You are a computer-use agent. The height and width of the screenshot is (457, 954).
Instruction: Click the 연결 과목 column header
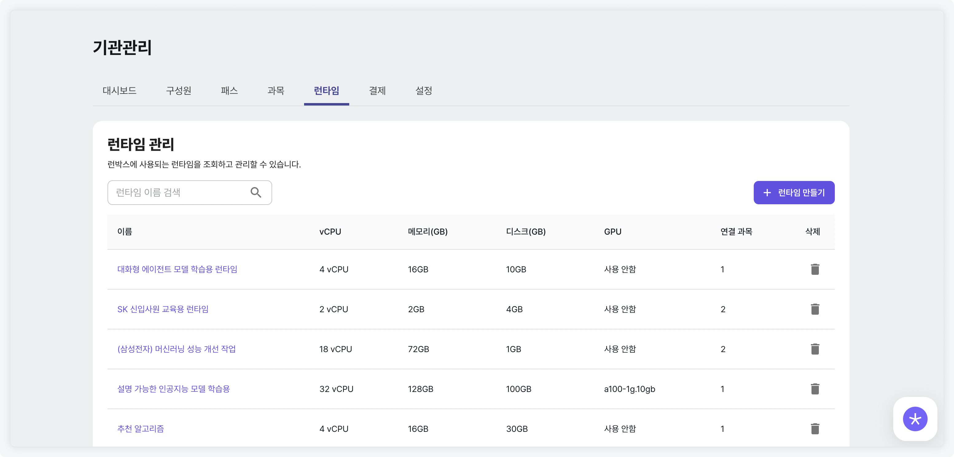click(736, 232)
